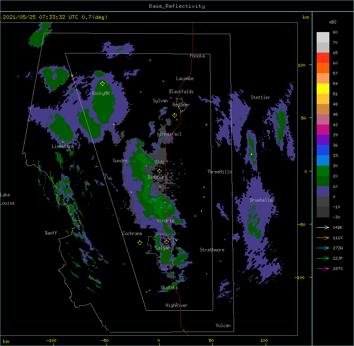Click the 04DK legend label
This screenshot has width=354, height=346.
click(x=338, y=227)
